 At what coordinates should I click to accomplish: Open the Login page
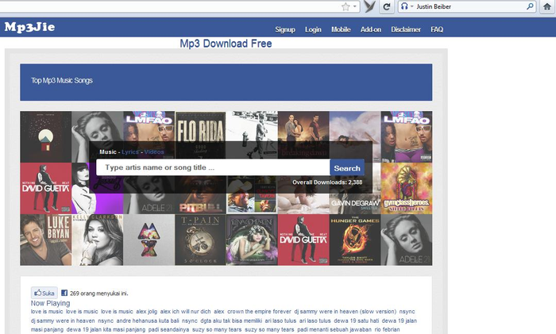(x=313, y=29)
